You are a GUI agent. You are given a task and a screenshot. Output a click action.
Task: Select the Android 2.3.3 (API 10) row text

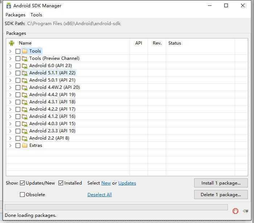pyautogui.click(x=52, y=131)
